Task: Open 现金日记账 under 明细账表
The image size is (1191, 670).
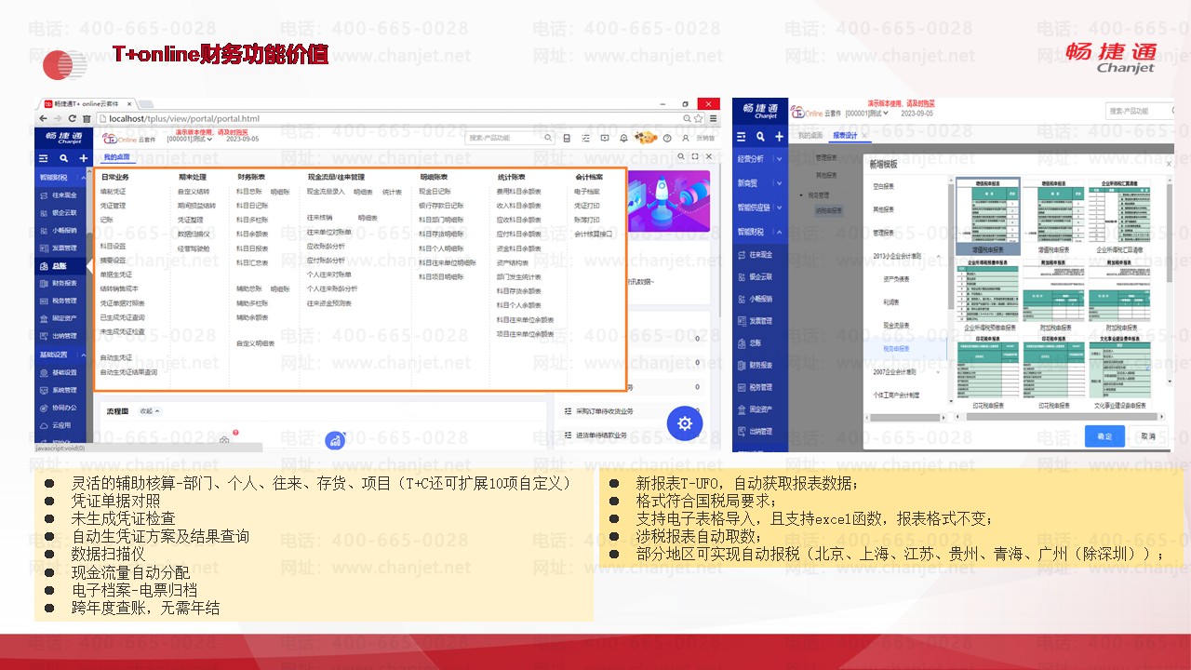Action: 435,192
